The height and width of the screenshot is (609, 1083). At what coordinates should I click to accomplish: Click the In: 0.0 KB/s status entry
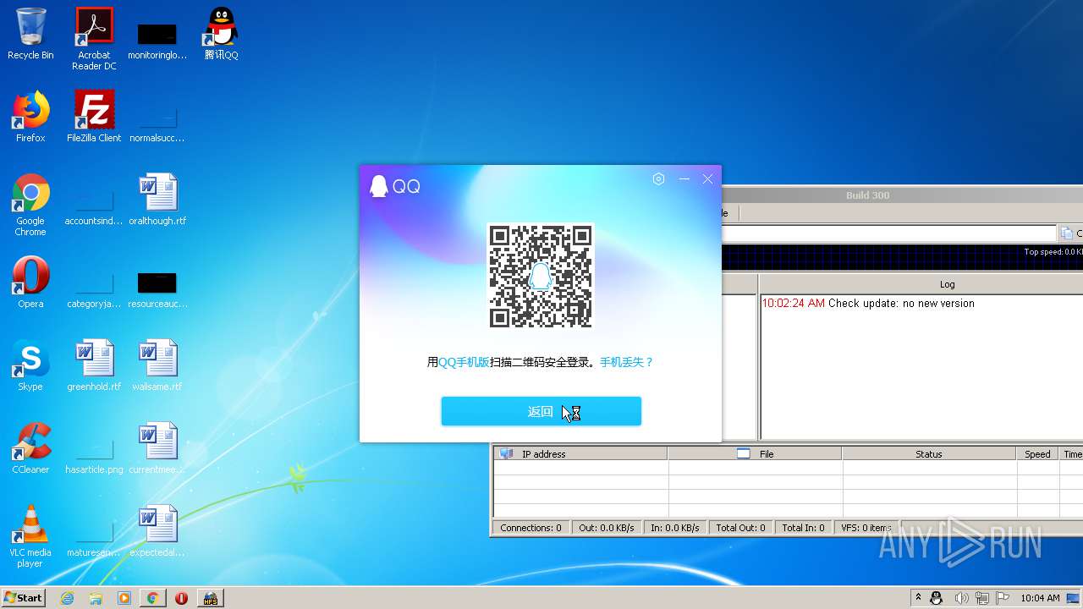click(675, 528)
